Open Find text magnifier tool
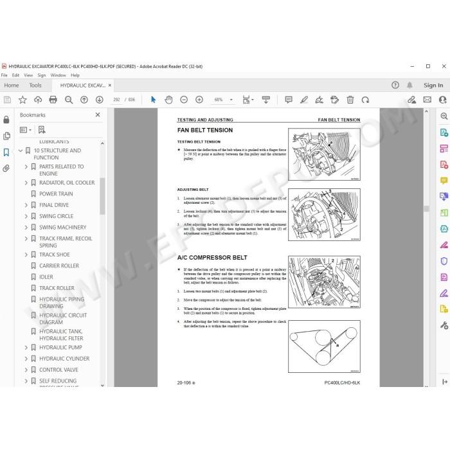The height and width of the screenshot is (450, 450). pyautogui.click(x=69, y=100)
